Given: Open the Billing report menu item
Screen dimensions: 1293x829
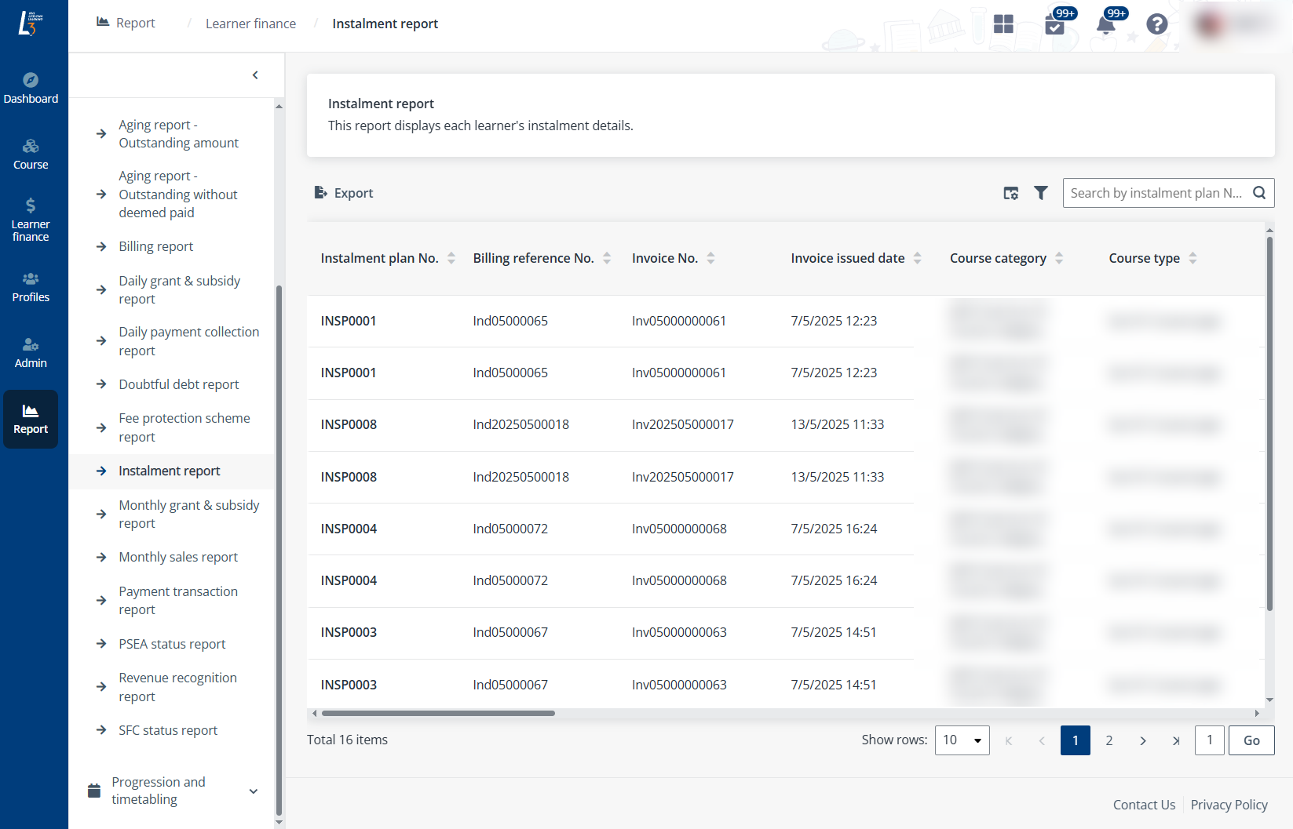Looking at the screenshot, I should coord(155,246).
